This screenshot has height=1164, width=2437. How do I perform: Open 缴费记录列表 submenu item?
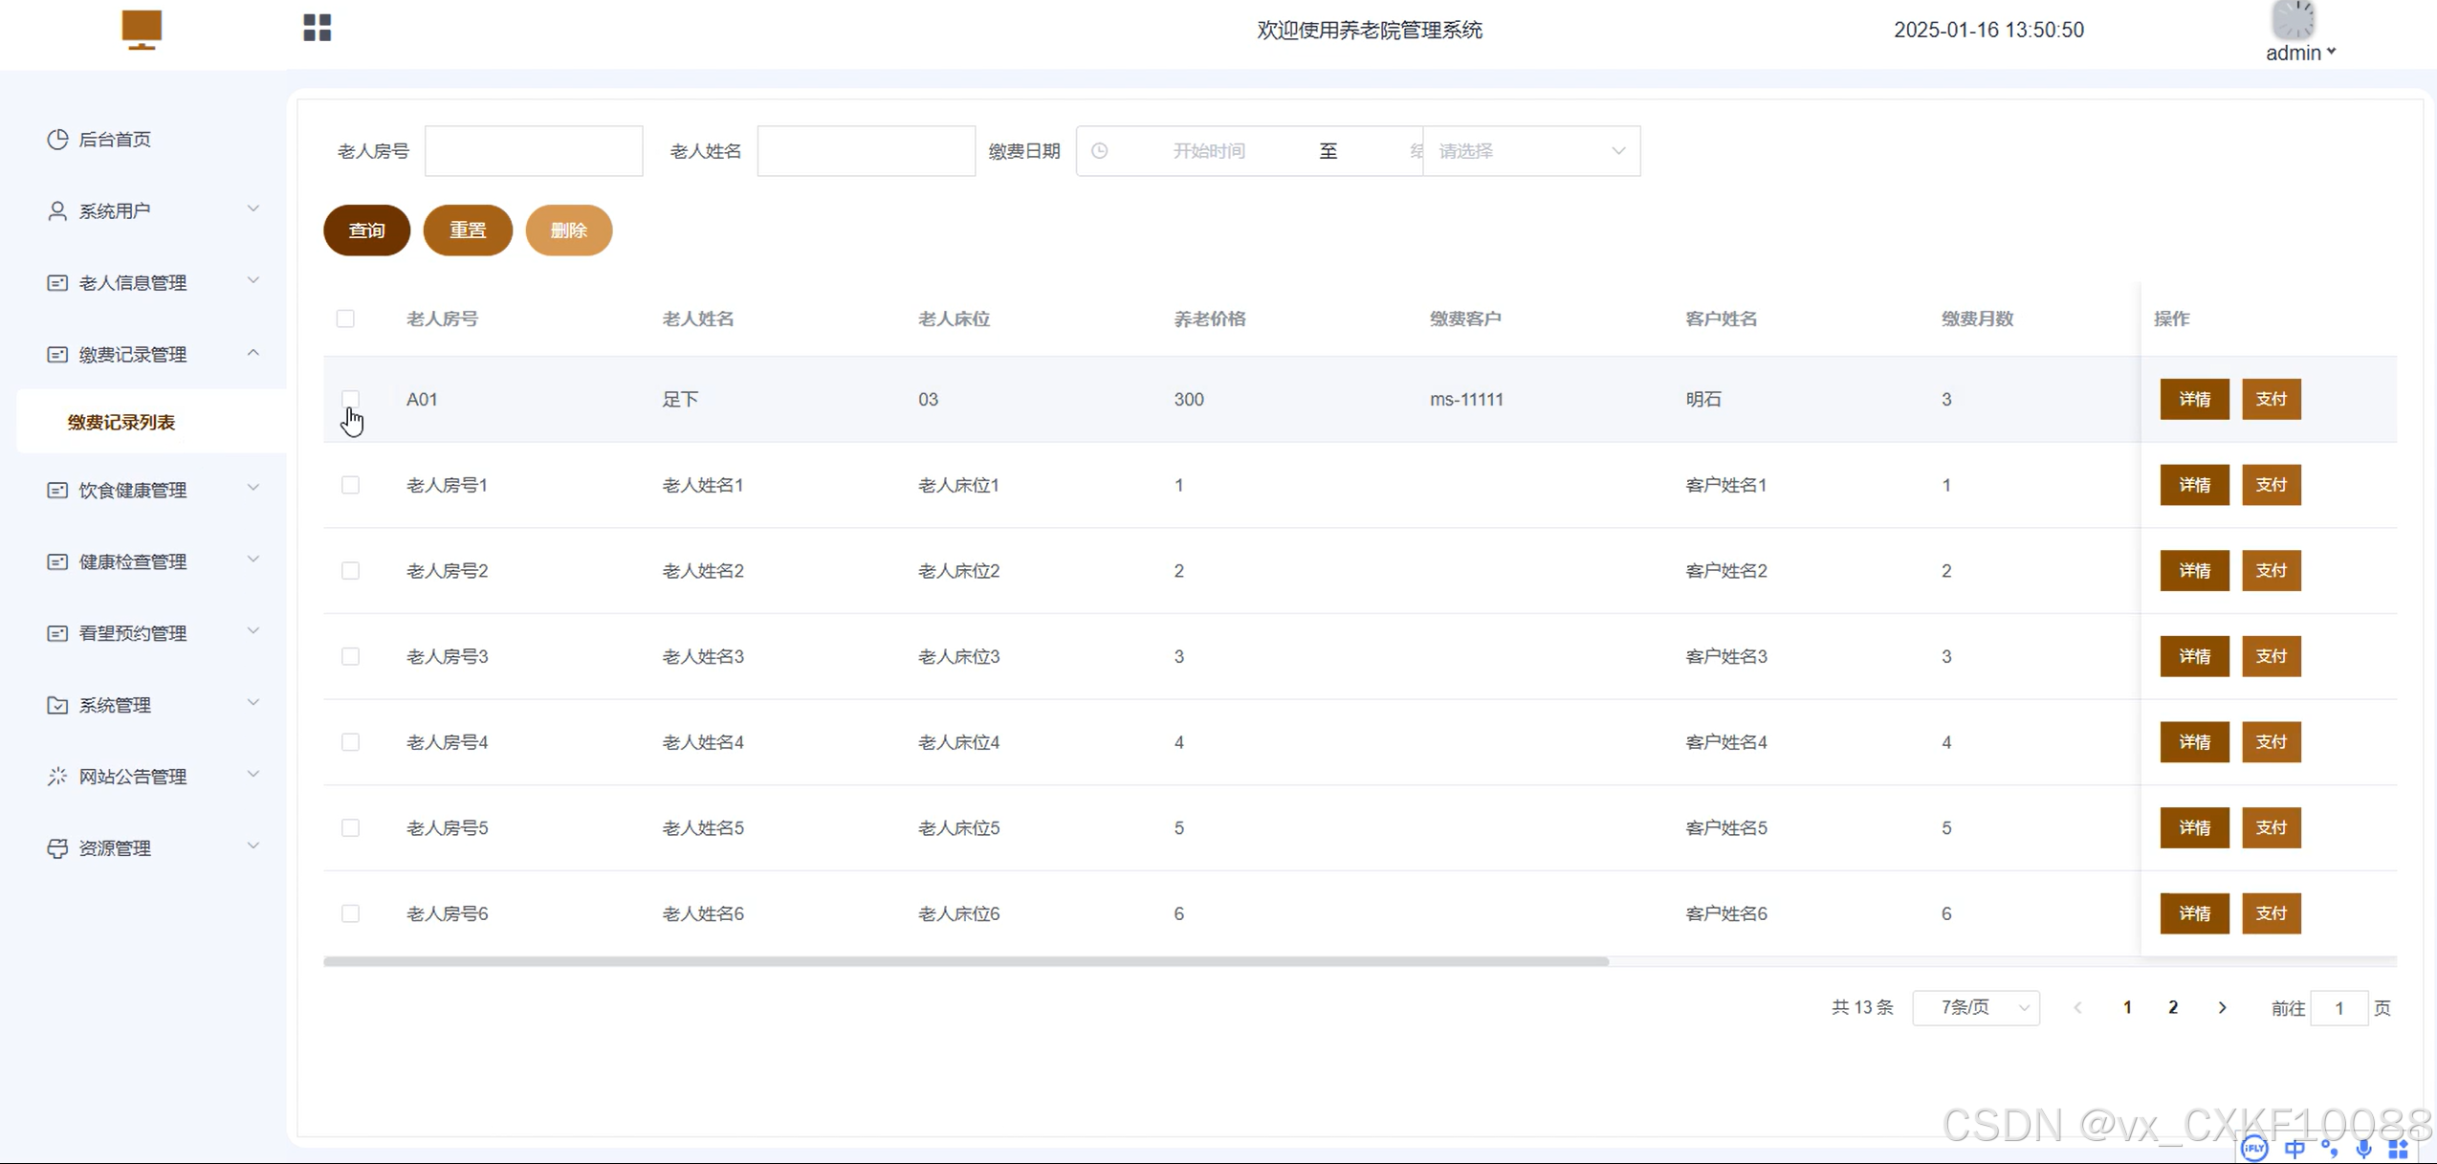point(121,423)
